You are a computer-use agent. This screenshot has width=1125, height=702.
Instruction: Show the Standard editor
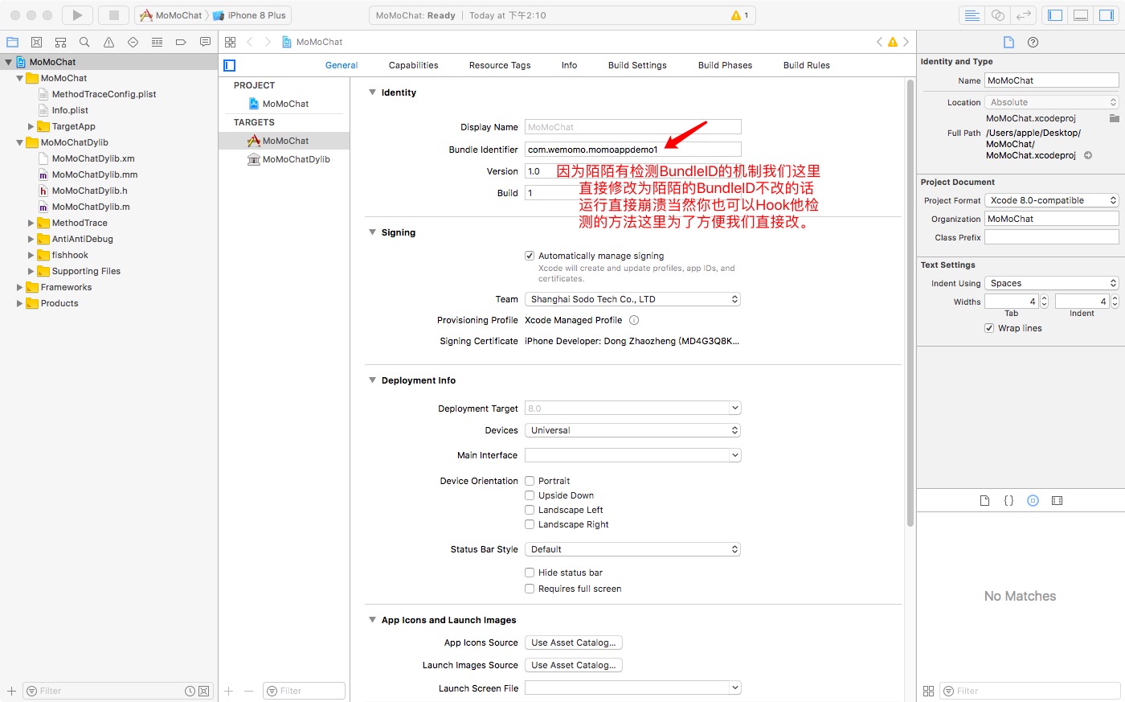click(x=972, y=15)
